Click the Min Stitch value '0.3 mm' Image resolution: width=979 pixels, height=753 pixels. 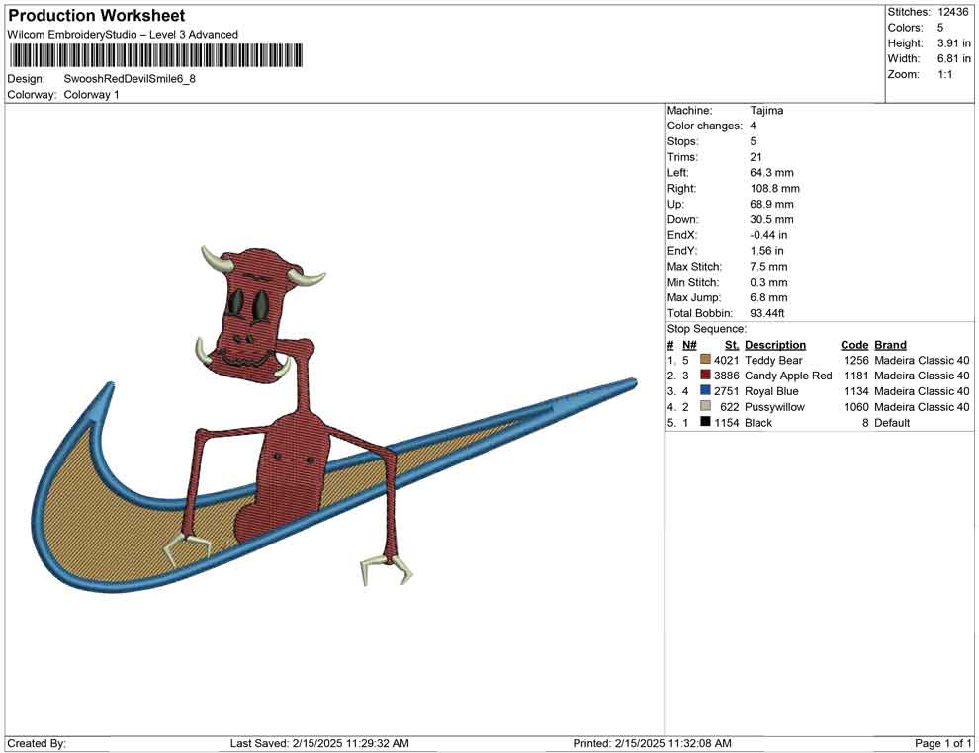768,282
